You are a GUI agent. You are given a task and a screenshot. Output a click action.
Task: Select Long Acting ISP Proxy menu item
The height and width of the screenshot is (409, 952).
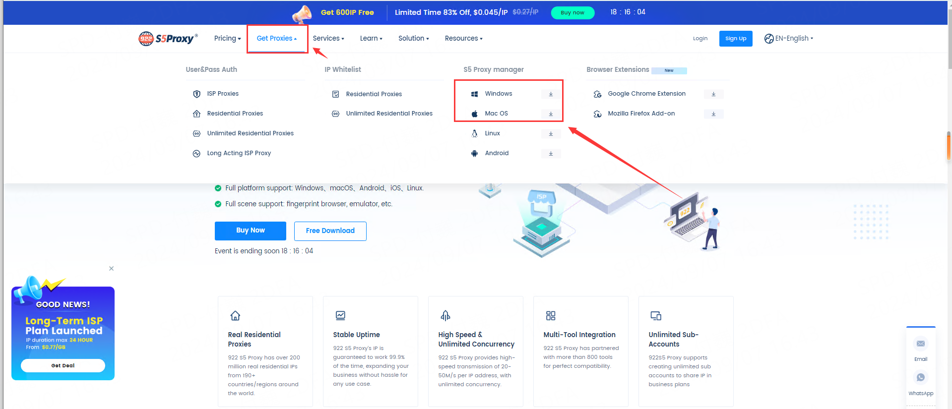point(239,153)
